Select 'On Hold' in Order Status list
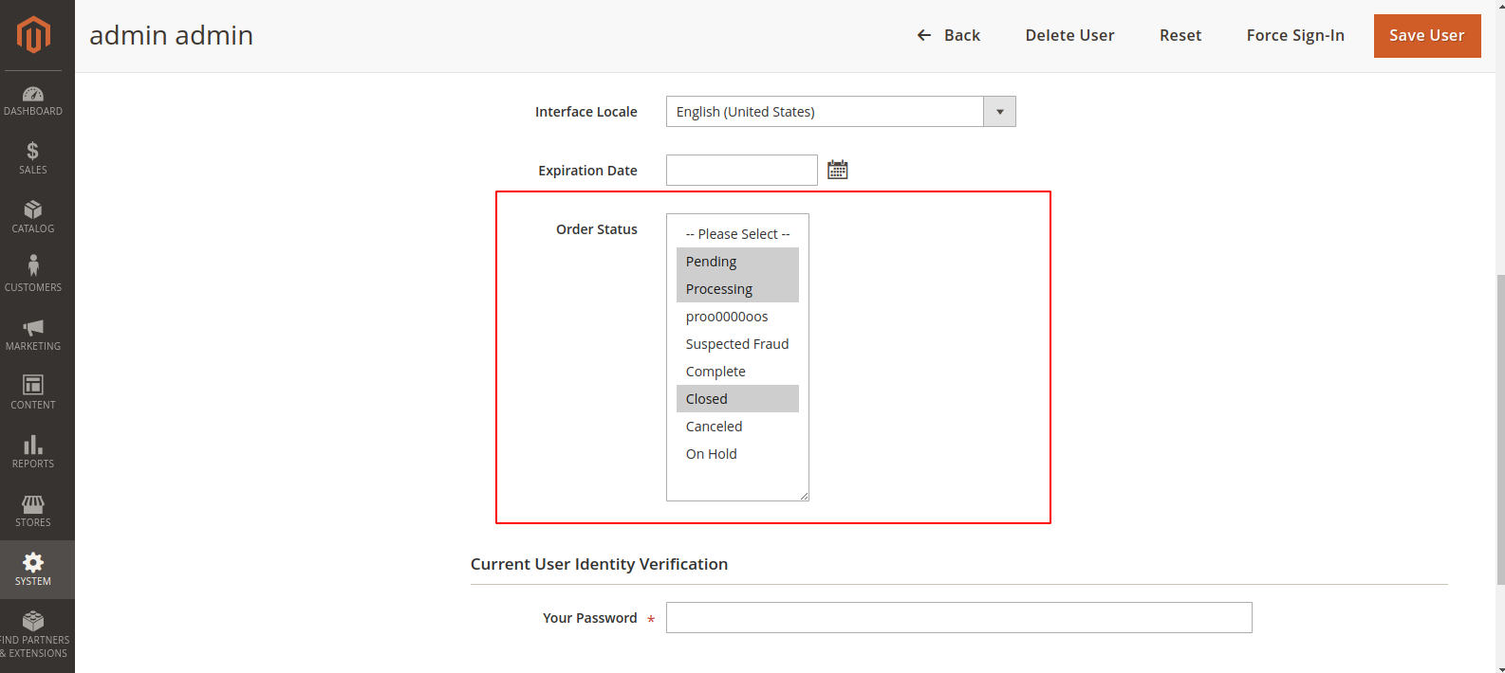This screenshot has width=1505, height=673. [737, 454]
